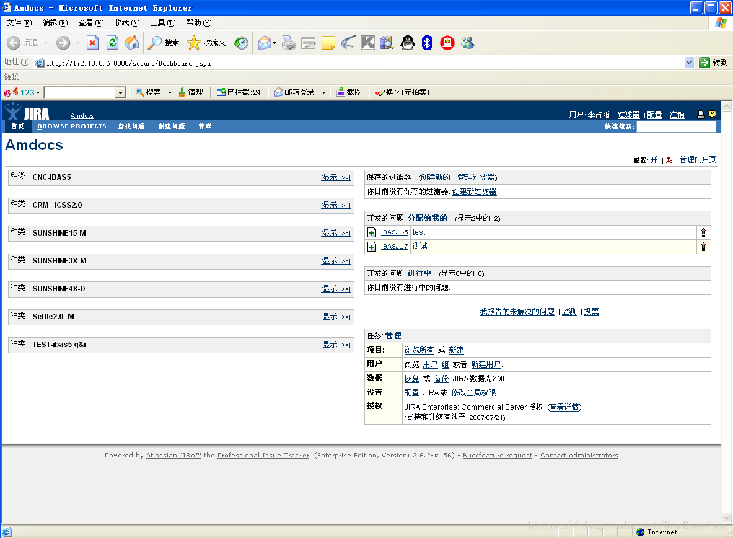Click the 清理 cleanup toolbar button
Image resolution: width=733 pixels, height=538 pixels.
[191, 92]
